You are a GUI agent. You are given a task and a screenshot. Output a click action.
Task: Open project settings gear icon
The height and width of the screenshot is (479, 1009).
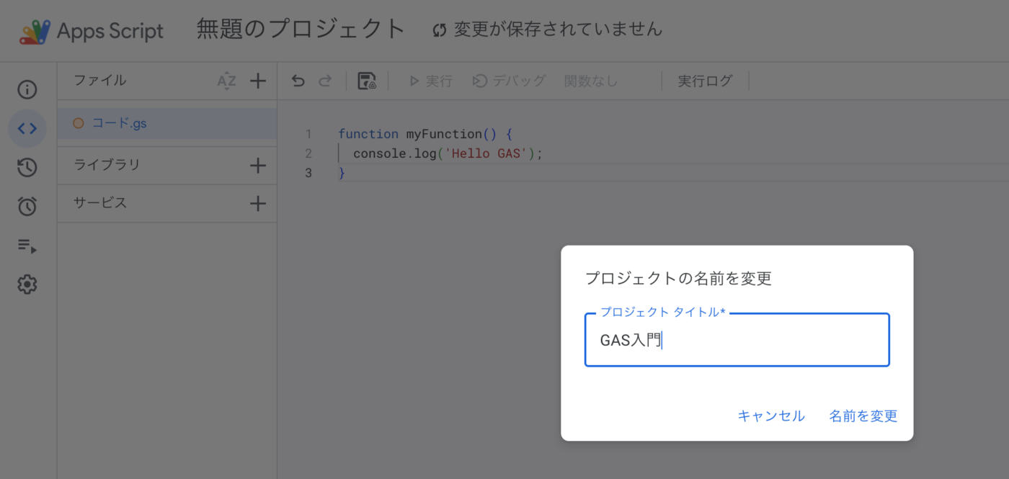pos(27,285)
